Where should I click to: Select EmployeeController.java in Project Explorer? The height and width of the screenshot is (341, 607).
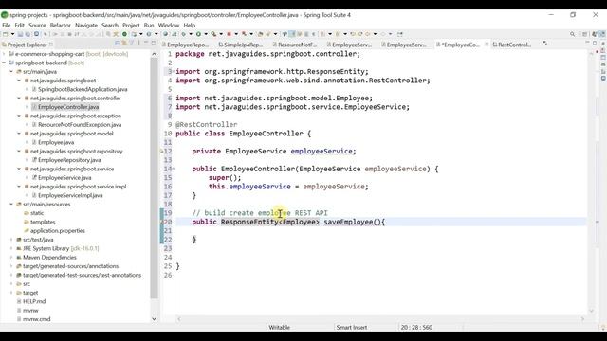click(x=68, y=107)
